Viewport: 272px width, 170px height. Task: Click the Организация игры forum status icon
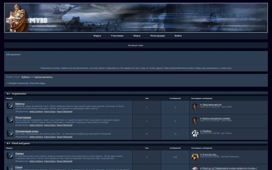point(10,133)
